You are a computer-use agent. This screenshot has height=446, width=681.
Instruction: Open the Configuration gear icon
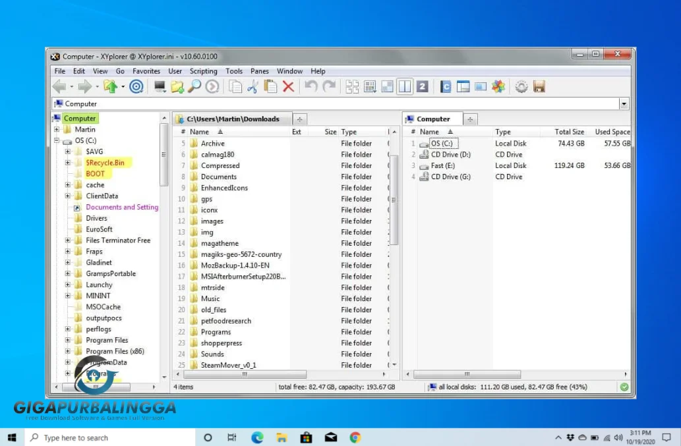pyautogui.click(x=520, y=86)
